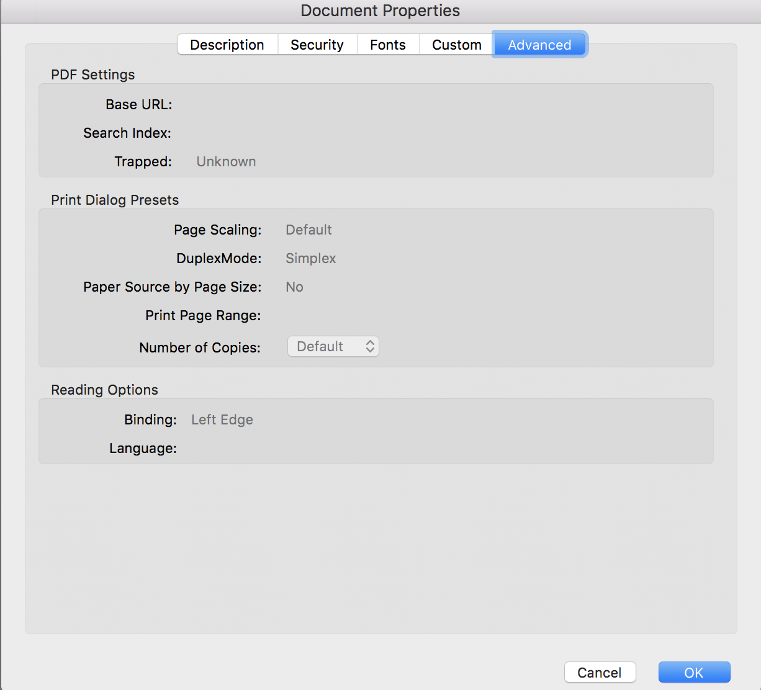Viewport: 761px width, 690px height.
Task: Go to the Custom tab
Action: (x=457, y=45)
